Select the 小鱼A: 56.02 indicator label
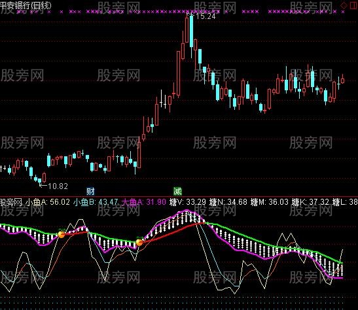 click(48, 202)
